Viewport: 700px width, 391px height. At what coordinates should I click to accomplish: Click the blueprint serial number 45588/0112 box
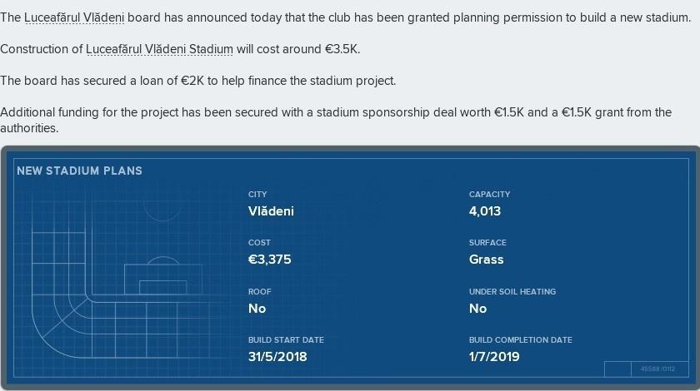659,369
